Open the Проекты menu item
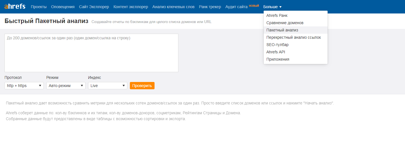The height and width of the screenshot is (153, 405). [39, 7]
